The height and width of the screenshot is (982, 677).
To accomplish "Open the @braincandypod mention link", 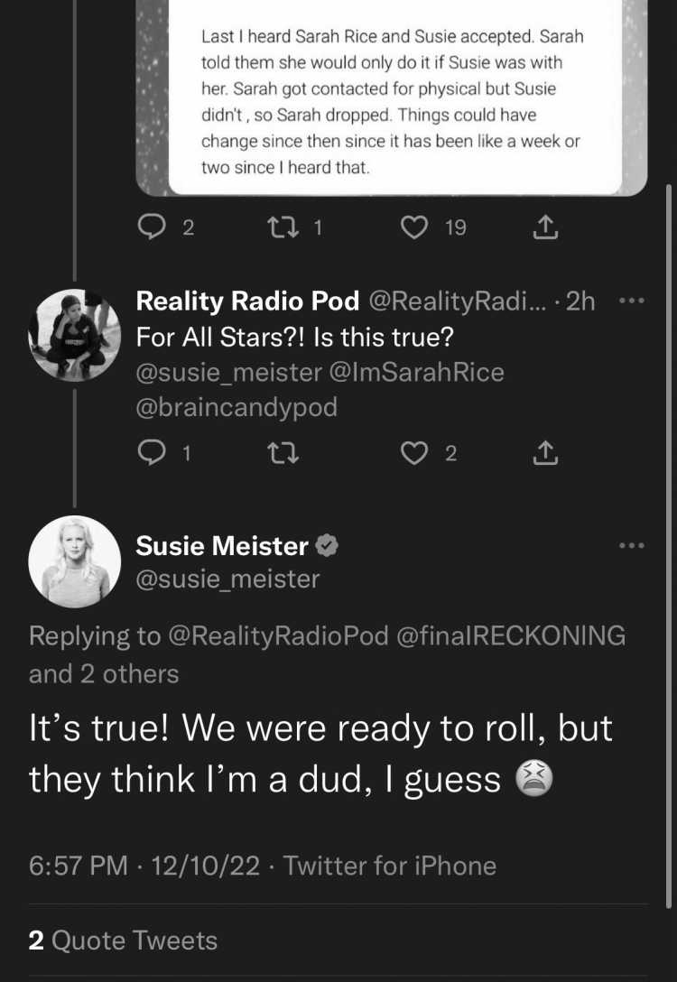I will 236,407.
